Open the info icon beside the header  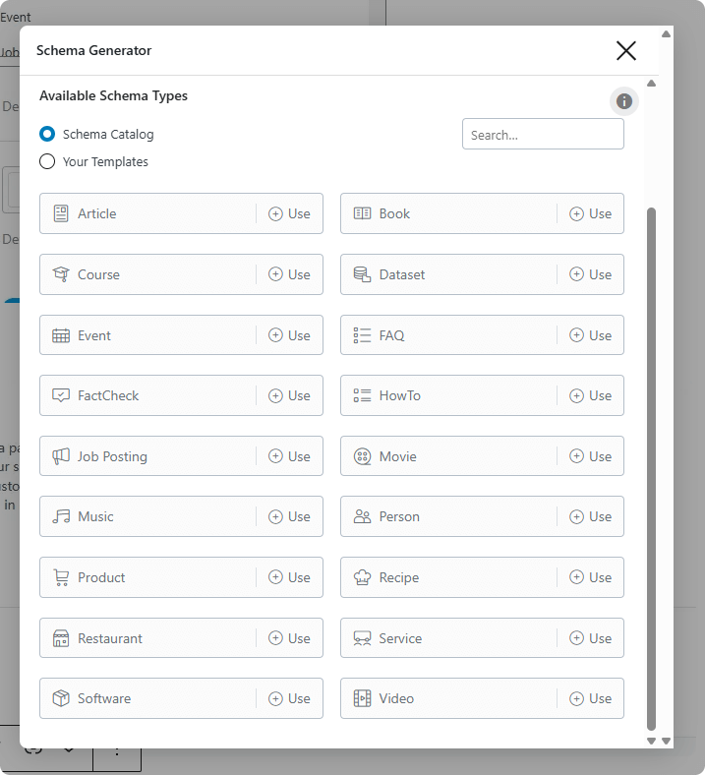pyautogui.click(x=624, y=101)
